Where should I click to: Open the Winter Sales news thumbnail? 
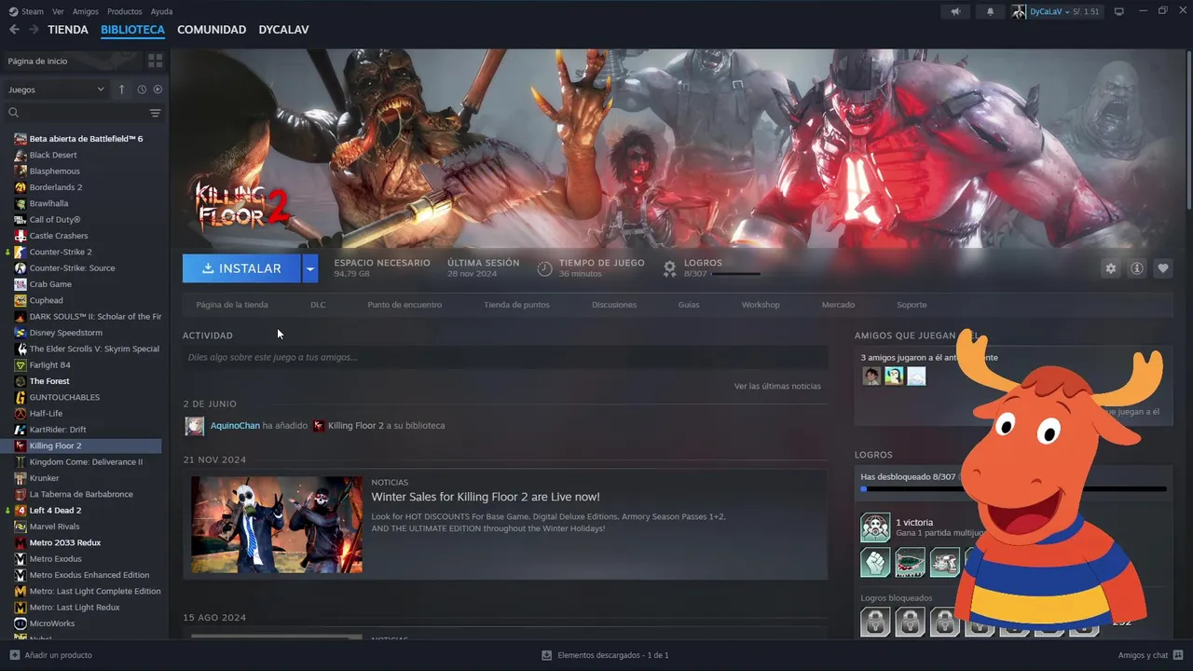pyautogui.click(x=277, y=525)
